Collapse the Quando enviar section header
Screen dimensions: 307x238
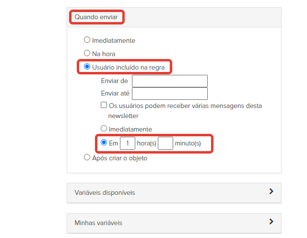pos(96,18)
